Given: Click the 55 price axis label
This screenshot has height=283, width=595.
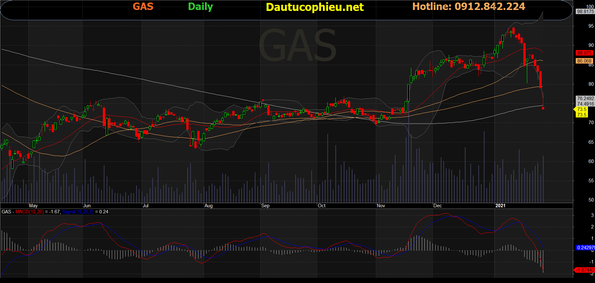Looking at the screenshot, I should point(591,181).
